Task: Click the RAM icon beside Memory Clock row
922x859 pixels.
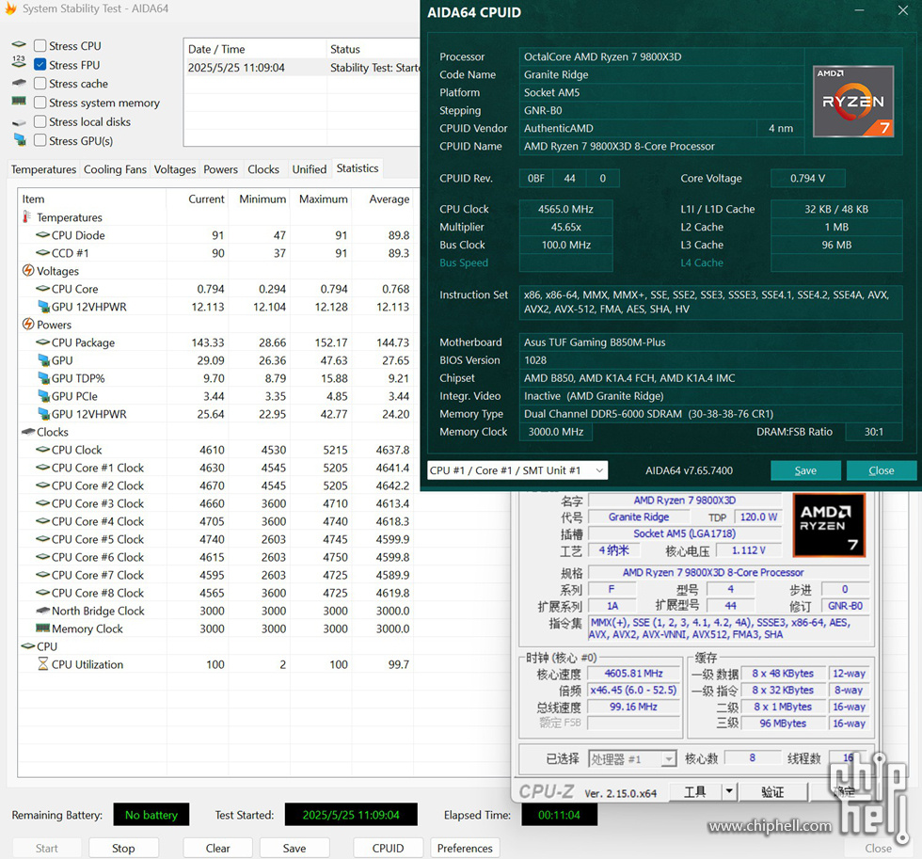Action: 43,628
